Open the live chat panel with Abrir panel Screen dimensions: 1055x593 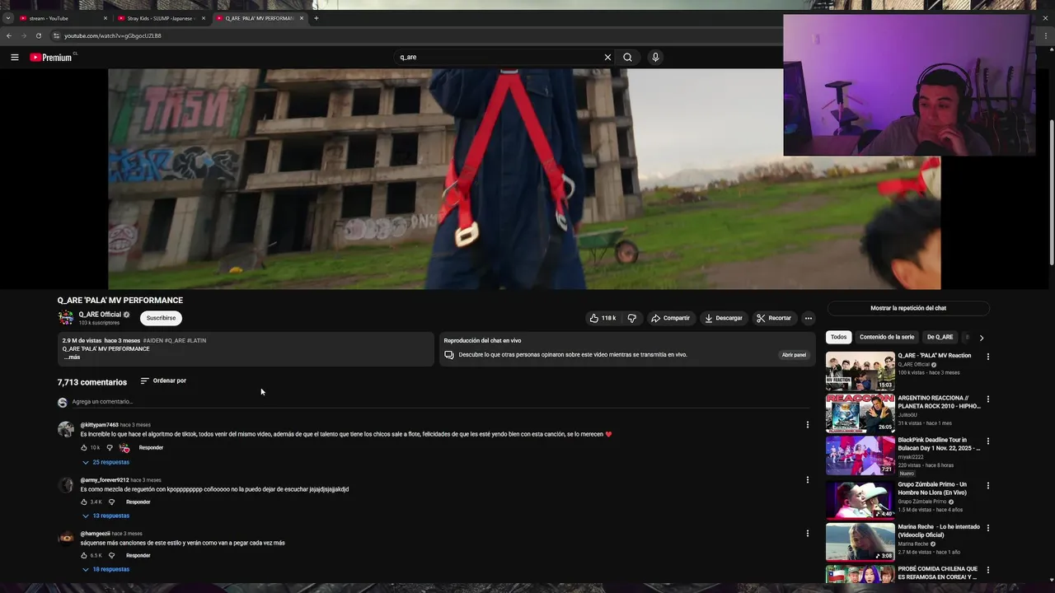pos(794,355)
